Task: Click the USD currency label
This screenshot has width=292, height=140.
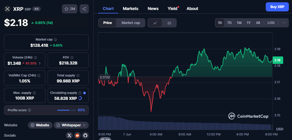Action: pos(280,129)
